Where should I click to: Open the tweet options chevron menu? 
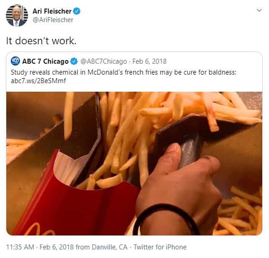[x=259, y=10]
